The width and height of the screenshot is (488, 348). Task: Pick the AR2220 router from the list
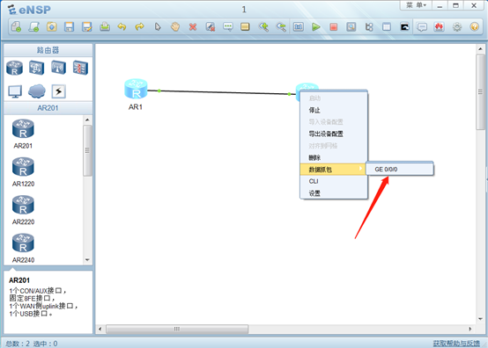click(x=23, y=210)
